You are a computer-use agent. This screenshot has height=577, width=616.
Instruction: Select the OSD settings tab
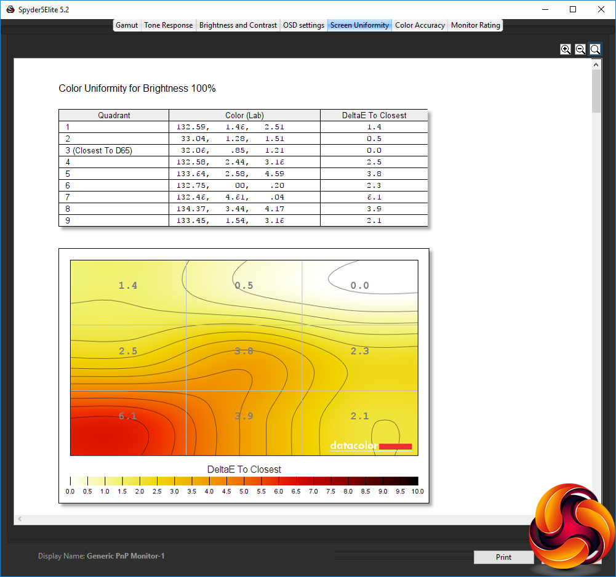[x=303, y=25]
